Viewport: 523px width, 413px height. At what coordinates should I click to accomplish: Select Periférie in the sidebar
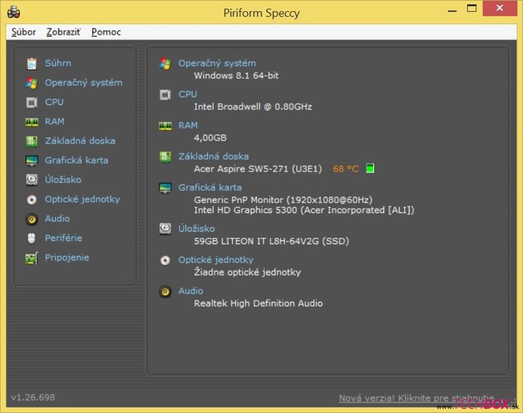[63, 238]
